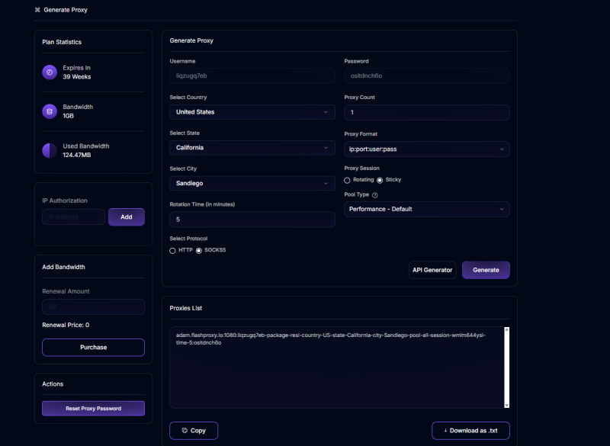Download proxies as .txt file
Viewport: 610px width, 446px height.
click(470, 431)
